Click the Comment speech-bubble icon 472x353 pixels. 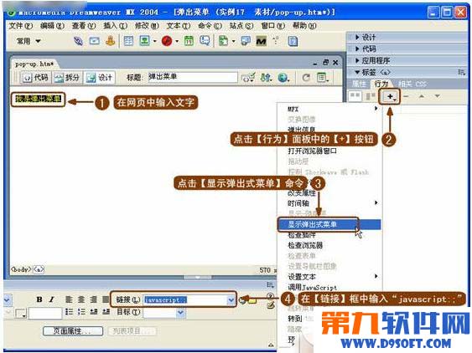click(x=205, y=41)
